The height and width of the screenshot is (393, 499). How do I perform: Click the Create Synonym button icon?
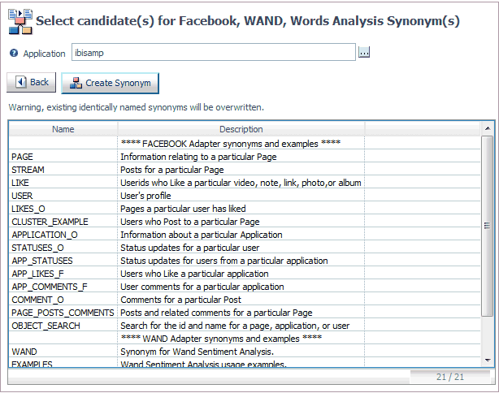tap(76, 83)
